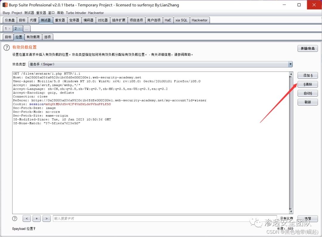Image resolution: width=322 pixels, height=237 pixels.
Task: Switch to the 有效载荷 sub-tab
Action: pos(33,37)
